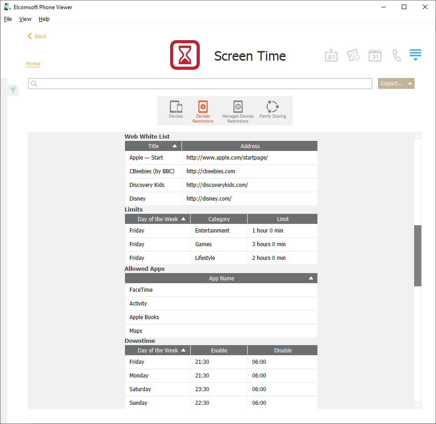Sort Allowed Apps by App Name

pyautogui.click(x=221, y=279)
